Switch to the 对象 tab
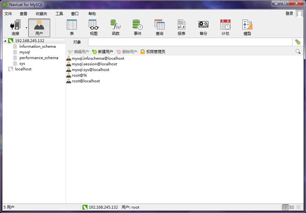 tap(77, 42)
